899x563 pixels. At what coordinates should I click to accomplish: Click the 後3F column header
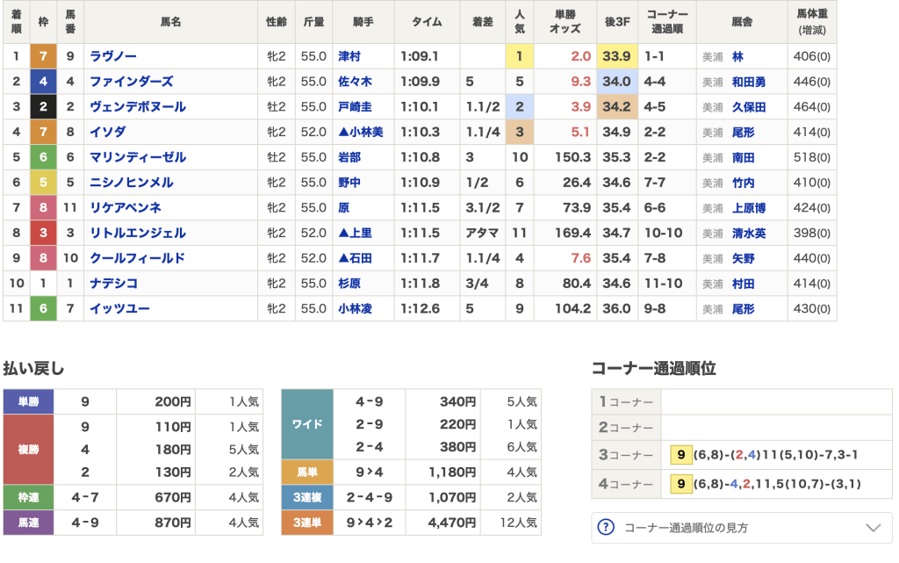617,22
